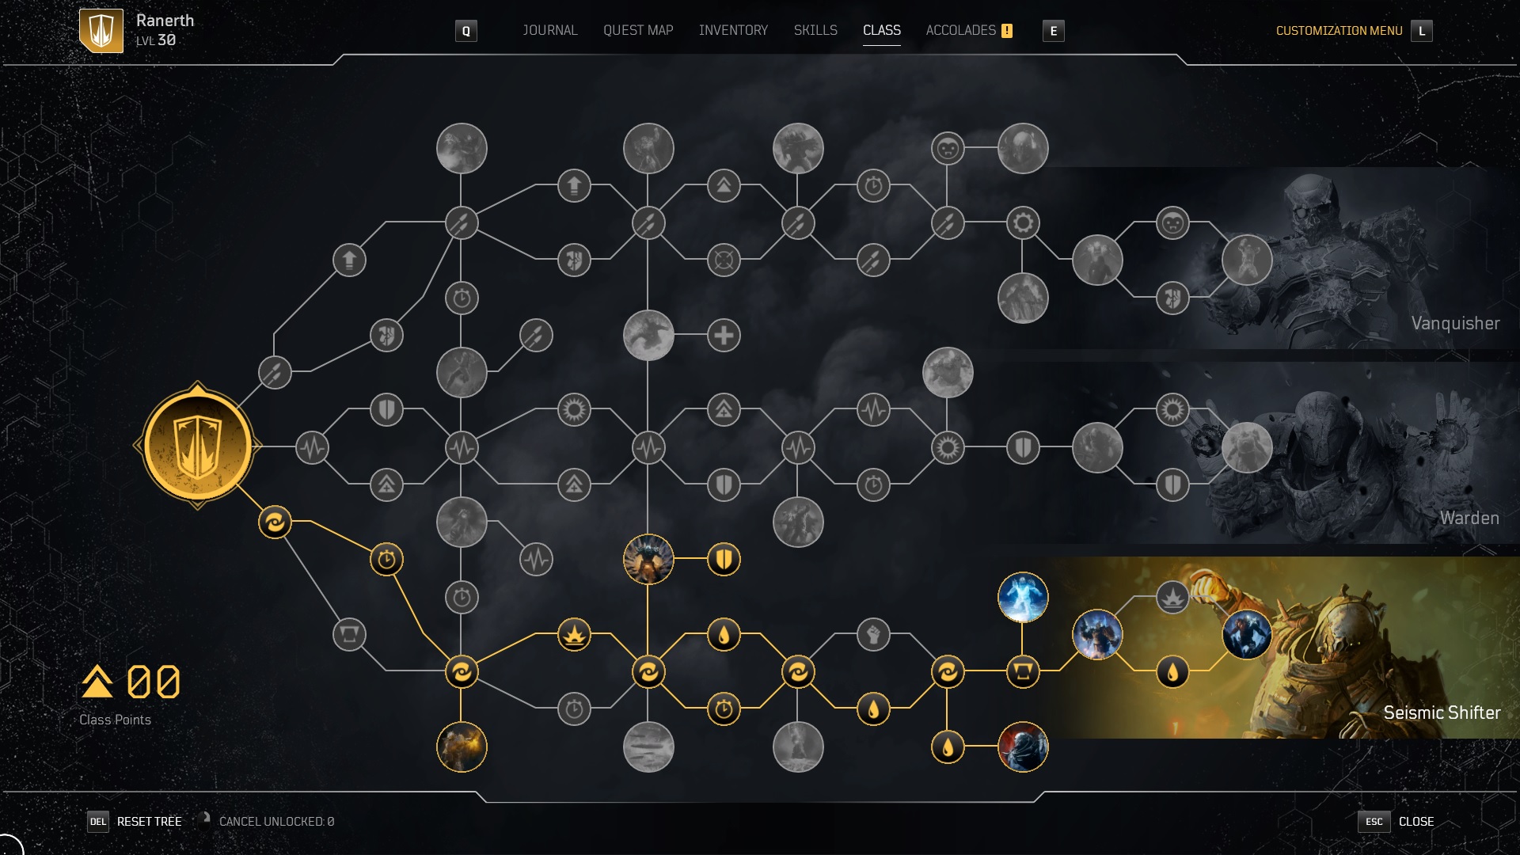This screenshot has height=855, width=1520.
Task: Toggle E shortcut button top-right
Action: [1054, 30]
